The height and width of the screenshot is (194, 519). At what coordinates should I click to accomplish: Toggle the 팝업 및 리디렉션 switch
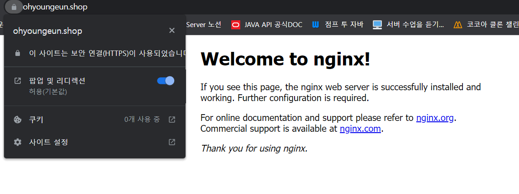[x=166, y=81]
